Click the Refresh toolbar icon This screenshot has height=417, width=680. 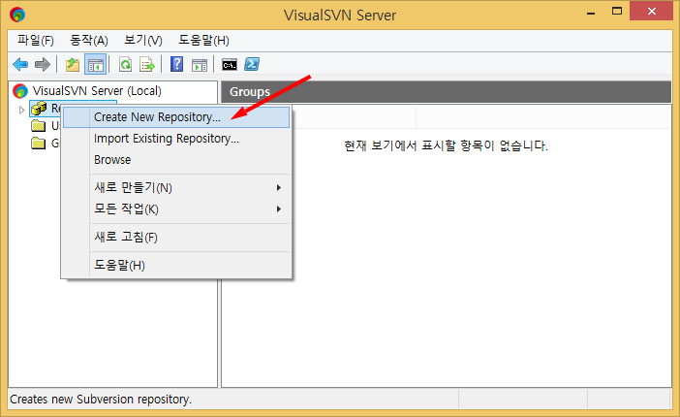[x=125, y=65]
